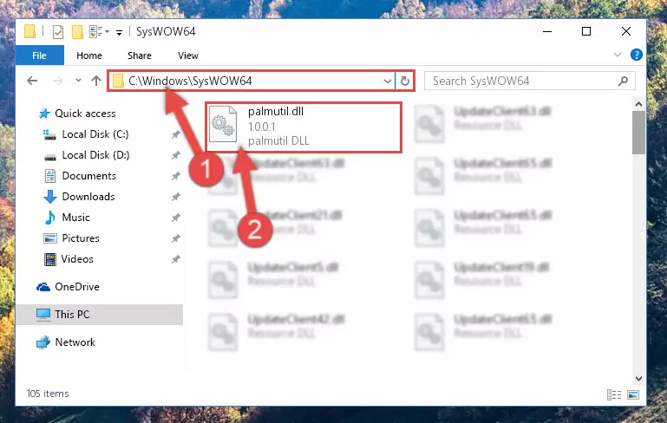Select the palmutil.dll file
667x423 pixels.
click(304, 127)
